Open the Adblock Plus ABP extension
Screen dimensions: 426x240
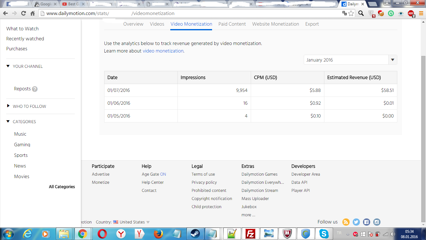tap(411, 13)
